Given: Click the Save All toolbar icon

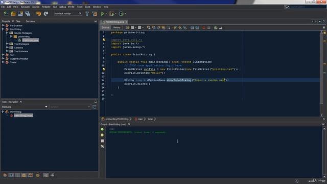Looking at the screenshot, I should 28,14.
